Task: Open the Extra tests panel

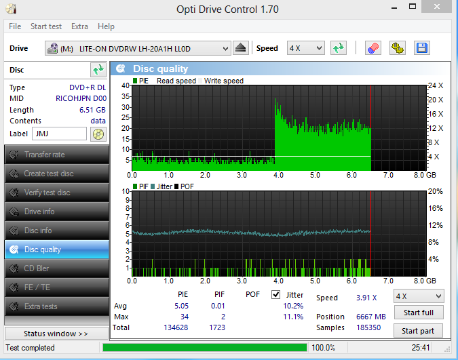Action: pos(57,306)
